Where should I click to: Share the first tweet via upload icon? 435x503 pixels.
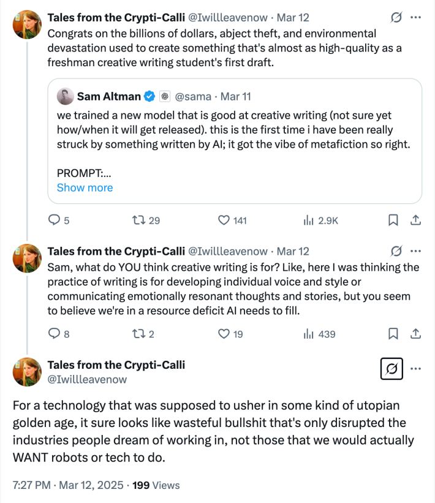[415, 219]
